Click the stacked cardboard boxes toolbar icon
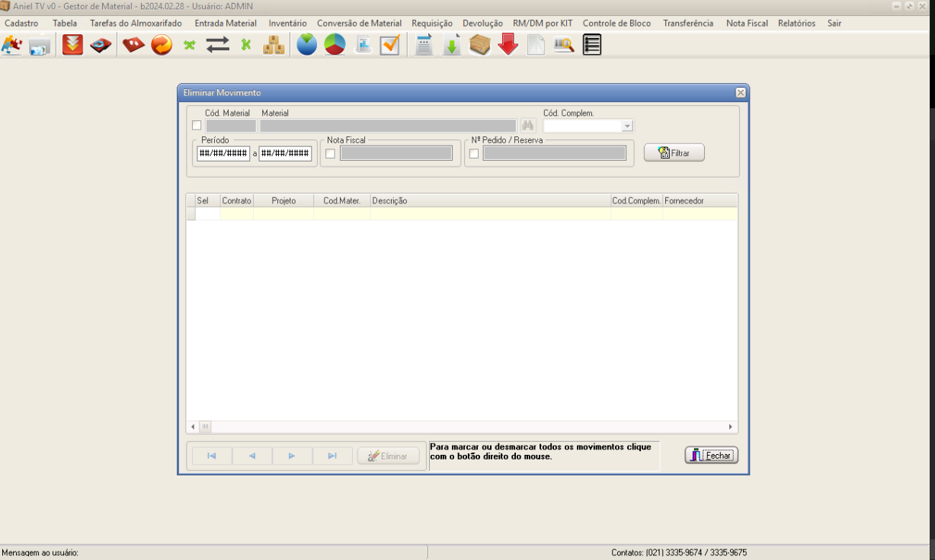The width and height of the screenshot is (935, 560). point(274,45)
